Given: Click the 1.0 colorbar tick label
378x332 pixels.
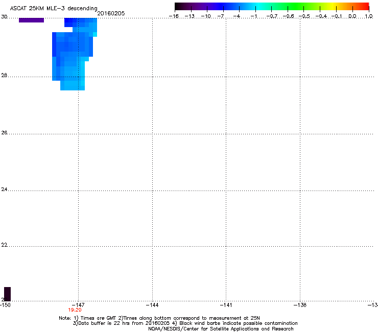Looking at the screenshot, I should (x=369, y=16).
